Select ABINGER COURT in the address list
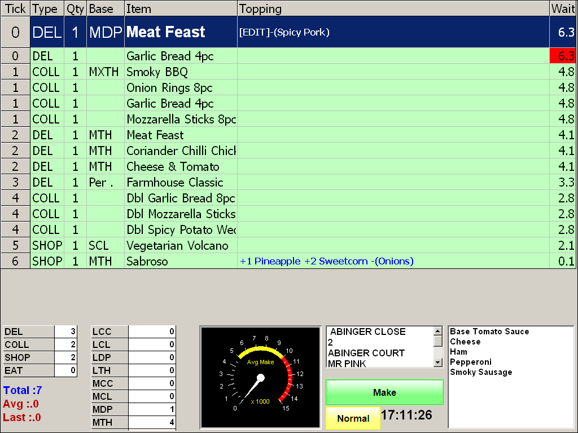This screenshot has height=433, width=578. pos(366,353)
